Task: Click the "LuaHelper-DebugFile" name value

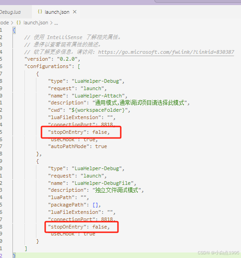Action: pos(103,183)
